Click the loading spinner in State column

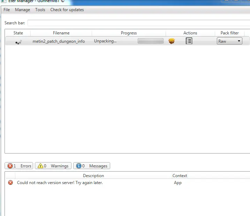[x=18, y=42]
